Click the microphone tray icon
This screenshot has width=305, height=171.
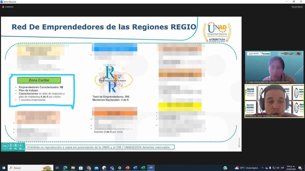pyautogui.click(x=270, y=168)
